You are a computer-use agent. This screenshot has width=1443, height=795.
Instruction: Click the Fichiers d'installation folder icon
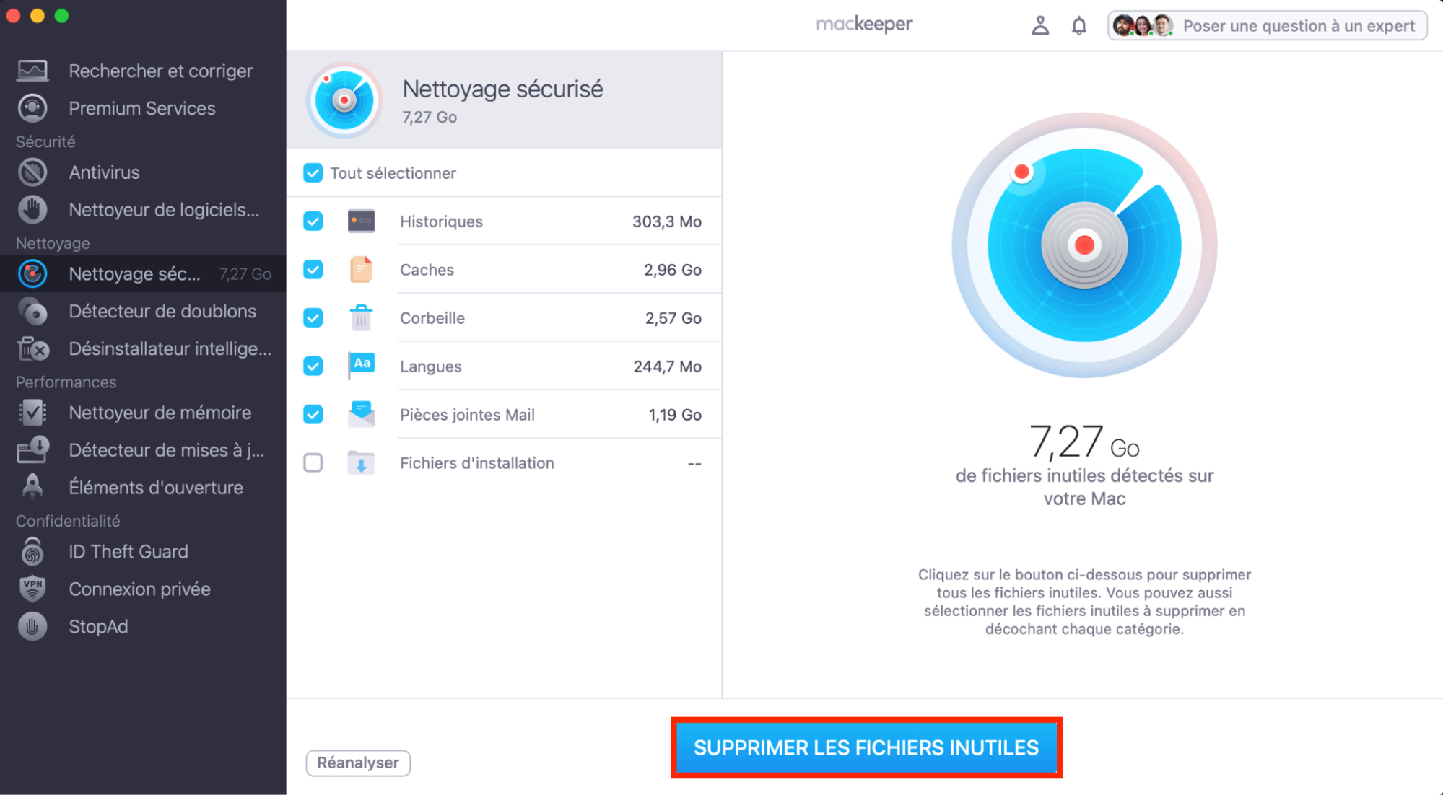point(361,462)
